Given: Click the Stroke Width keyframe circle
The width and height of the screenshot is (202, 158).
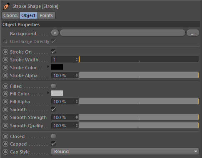Looking at the screenshot, I should pyautogui.click(x=5, y=60).
